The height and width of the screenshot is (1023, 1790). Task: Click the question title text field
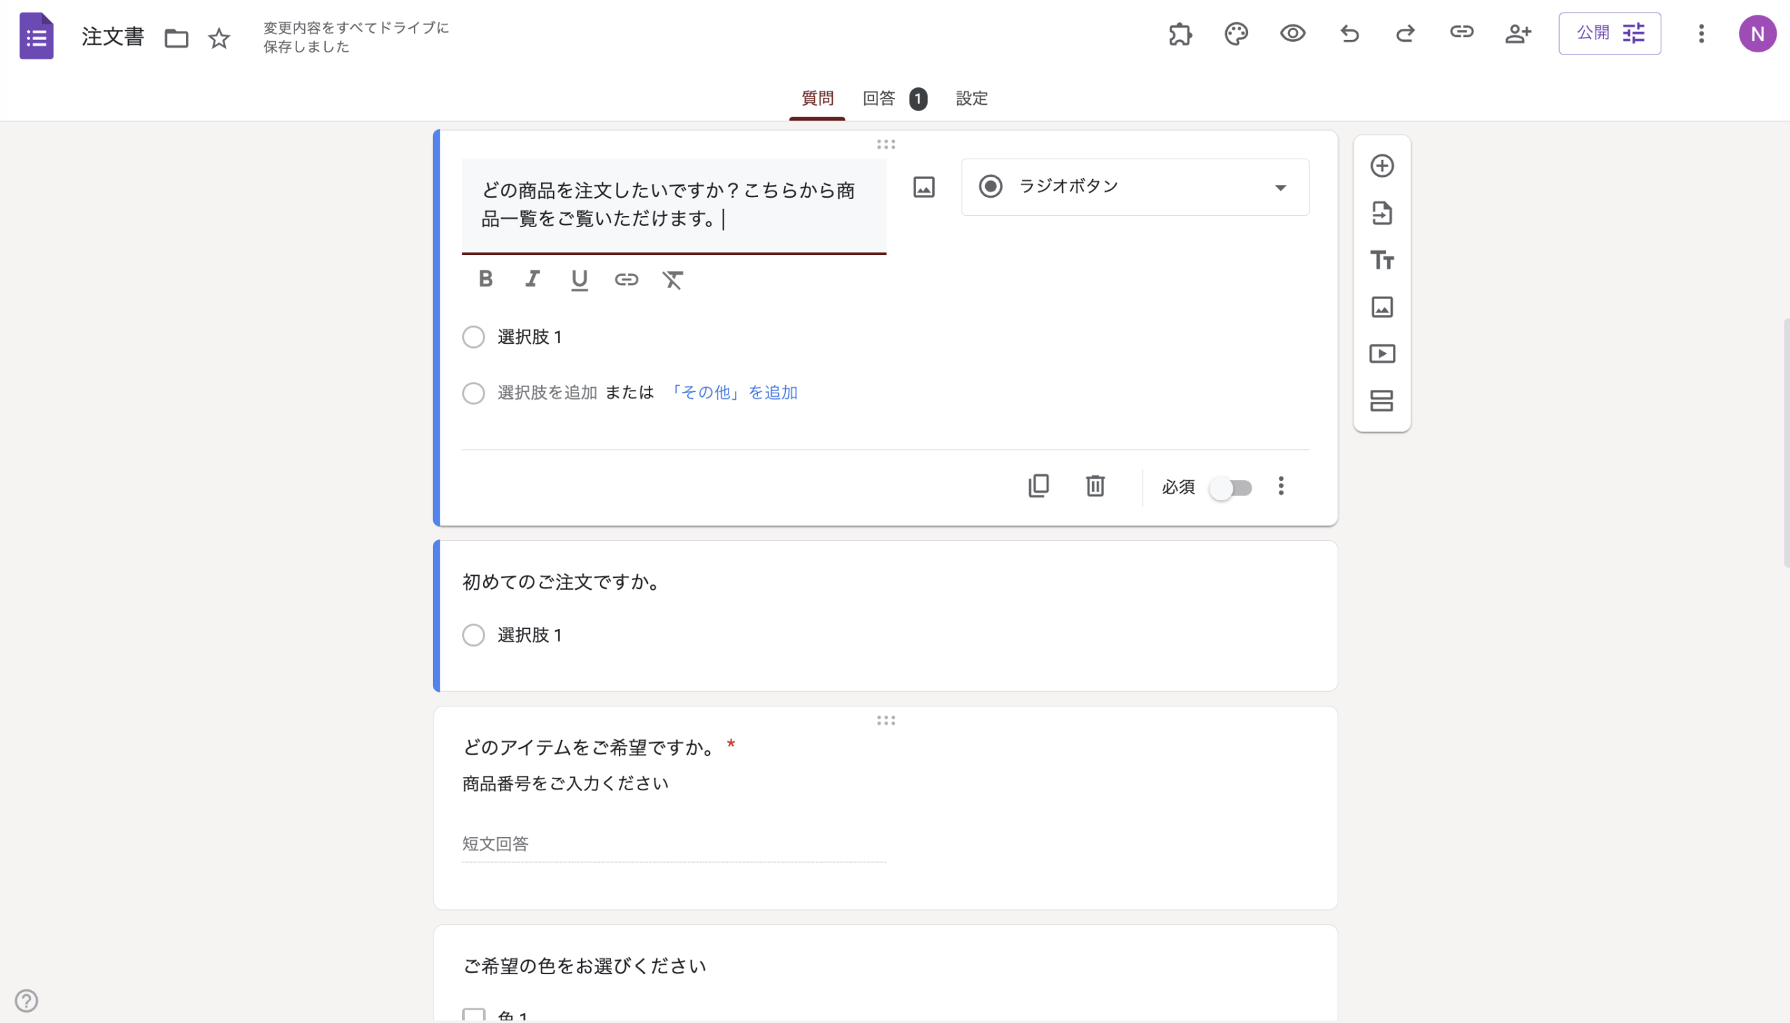(673, 205)
